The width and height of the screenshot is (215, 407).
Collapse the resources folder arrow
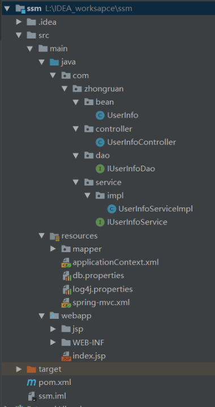tap(41, 236)
